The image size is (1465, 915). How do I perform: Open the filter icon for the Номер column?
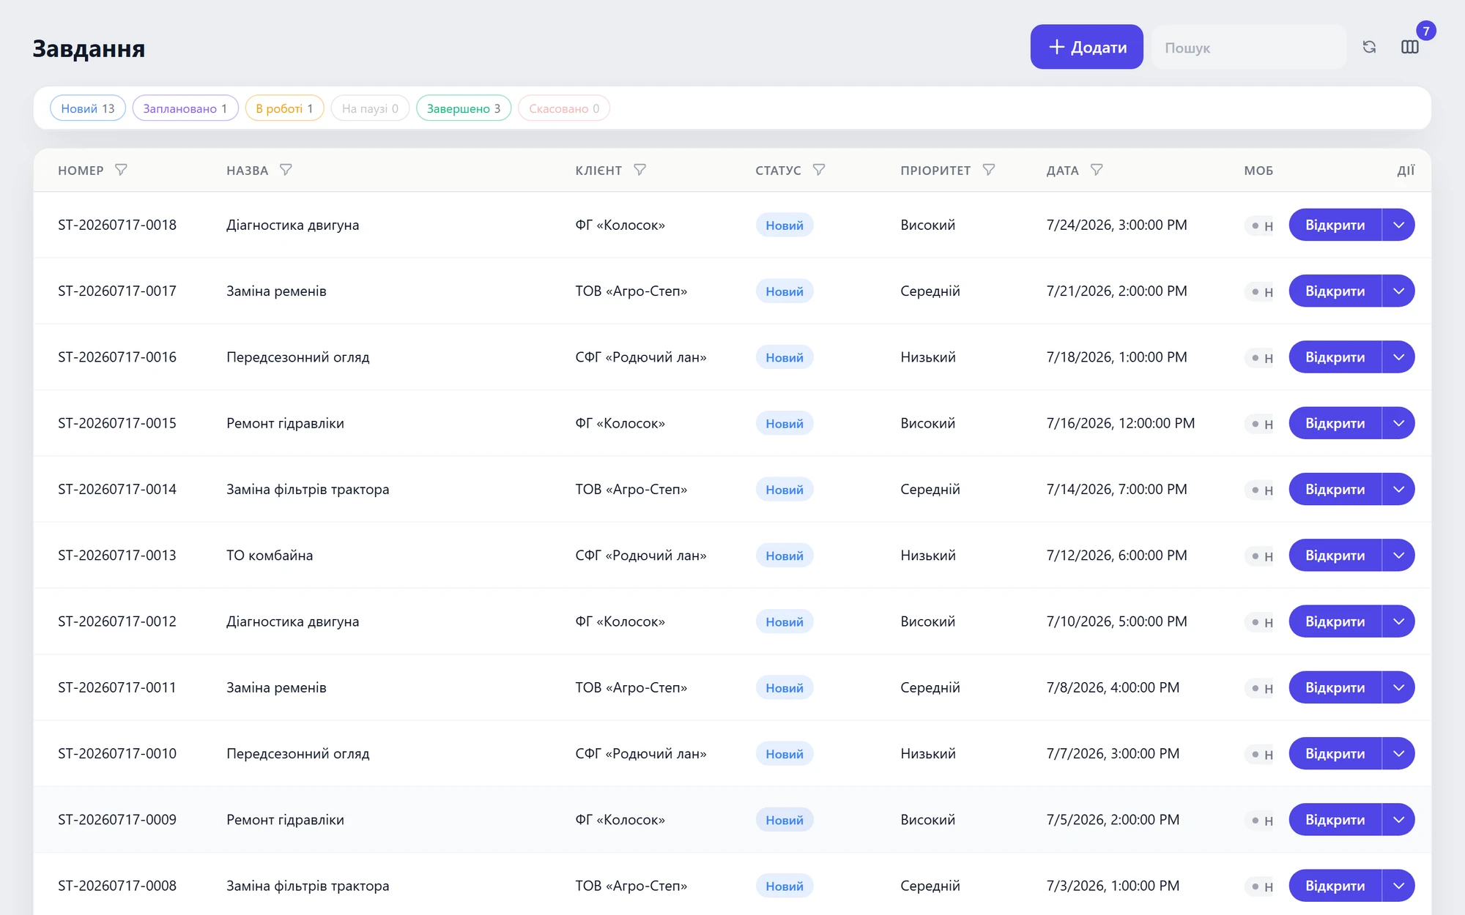pyautogui.click(x=122, y=170)
